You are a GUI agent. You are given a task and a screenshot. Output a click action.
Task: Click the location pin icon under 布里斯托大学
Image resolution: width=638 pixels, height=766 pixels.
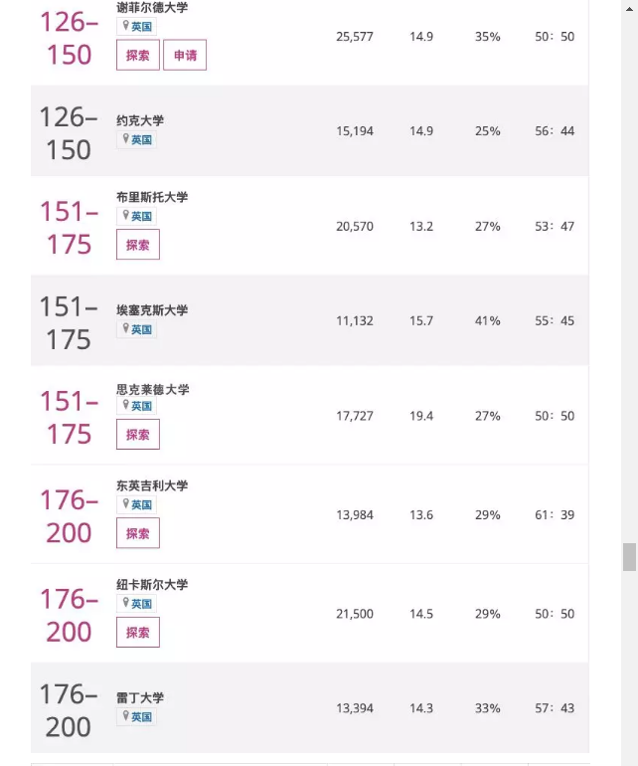coord(125,215)
